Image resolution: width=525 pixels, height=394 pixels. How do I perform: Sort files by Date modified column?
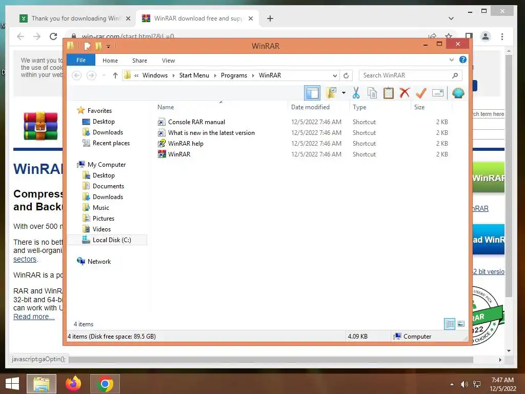[x=310, y=107]
